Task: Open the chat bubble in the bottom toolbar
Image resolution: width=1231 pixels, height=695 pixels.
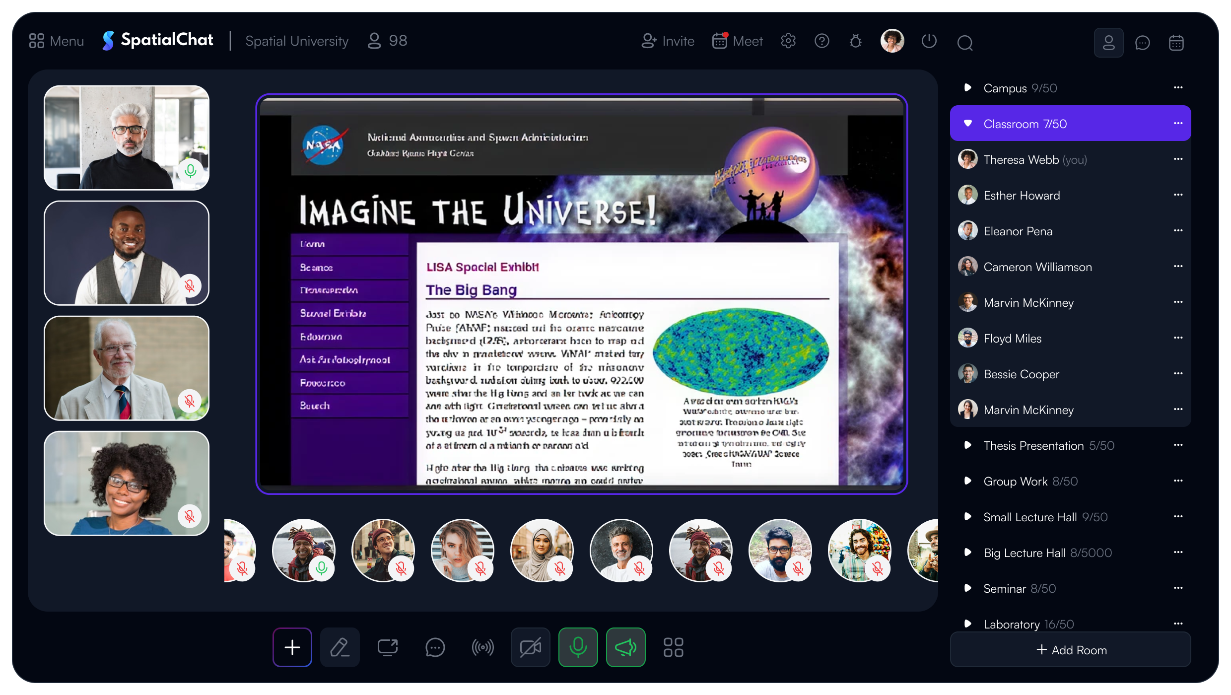Action: click(x=435, y=647)
